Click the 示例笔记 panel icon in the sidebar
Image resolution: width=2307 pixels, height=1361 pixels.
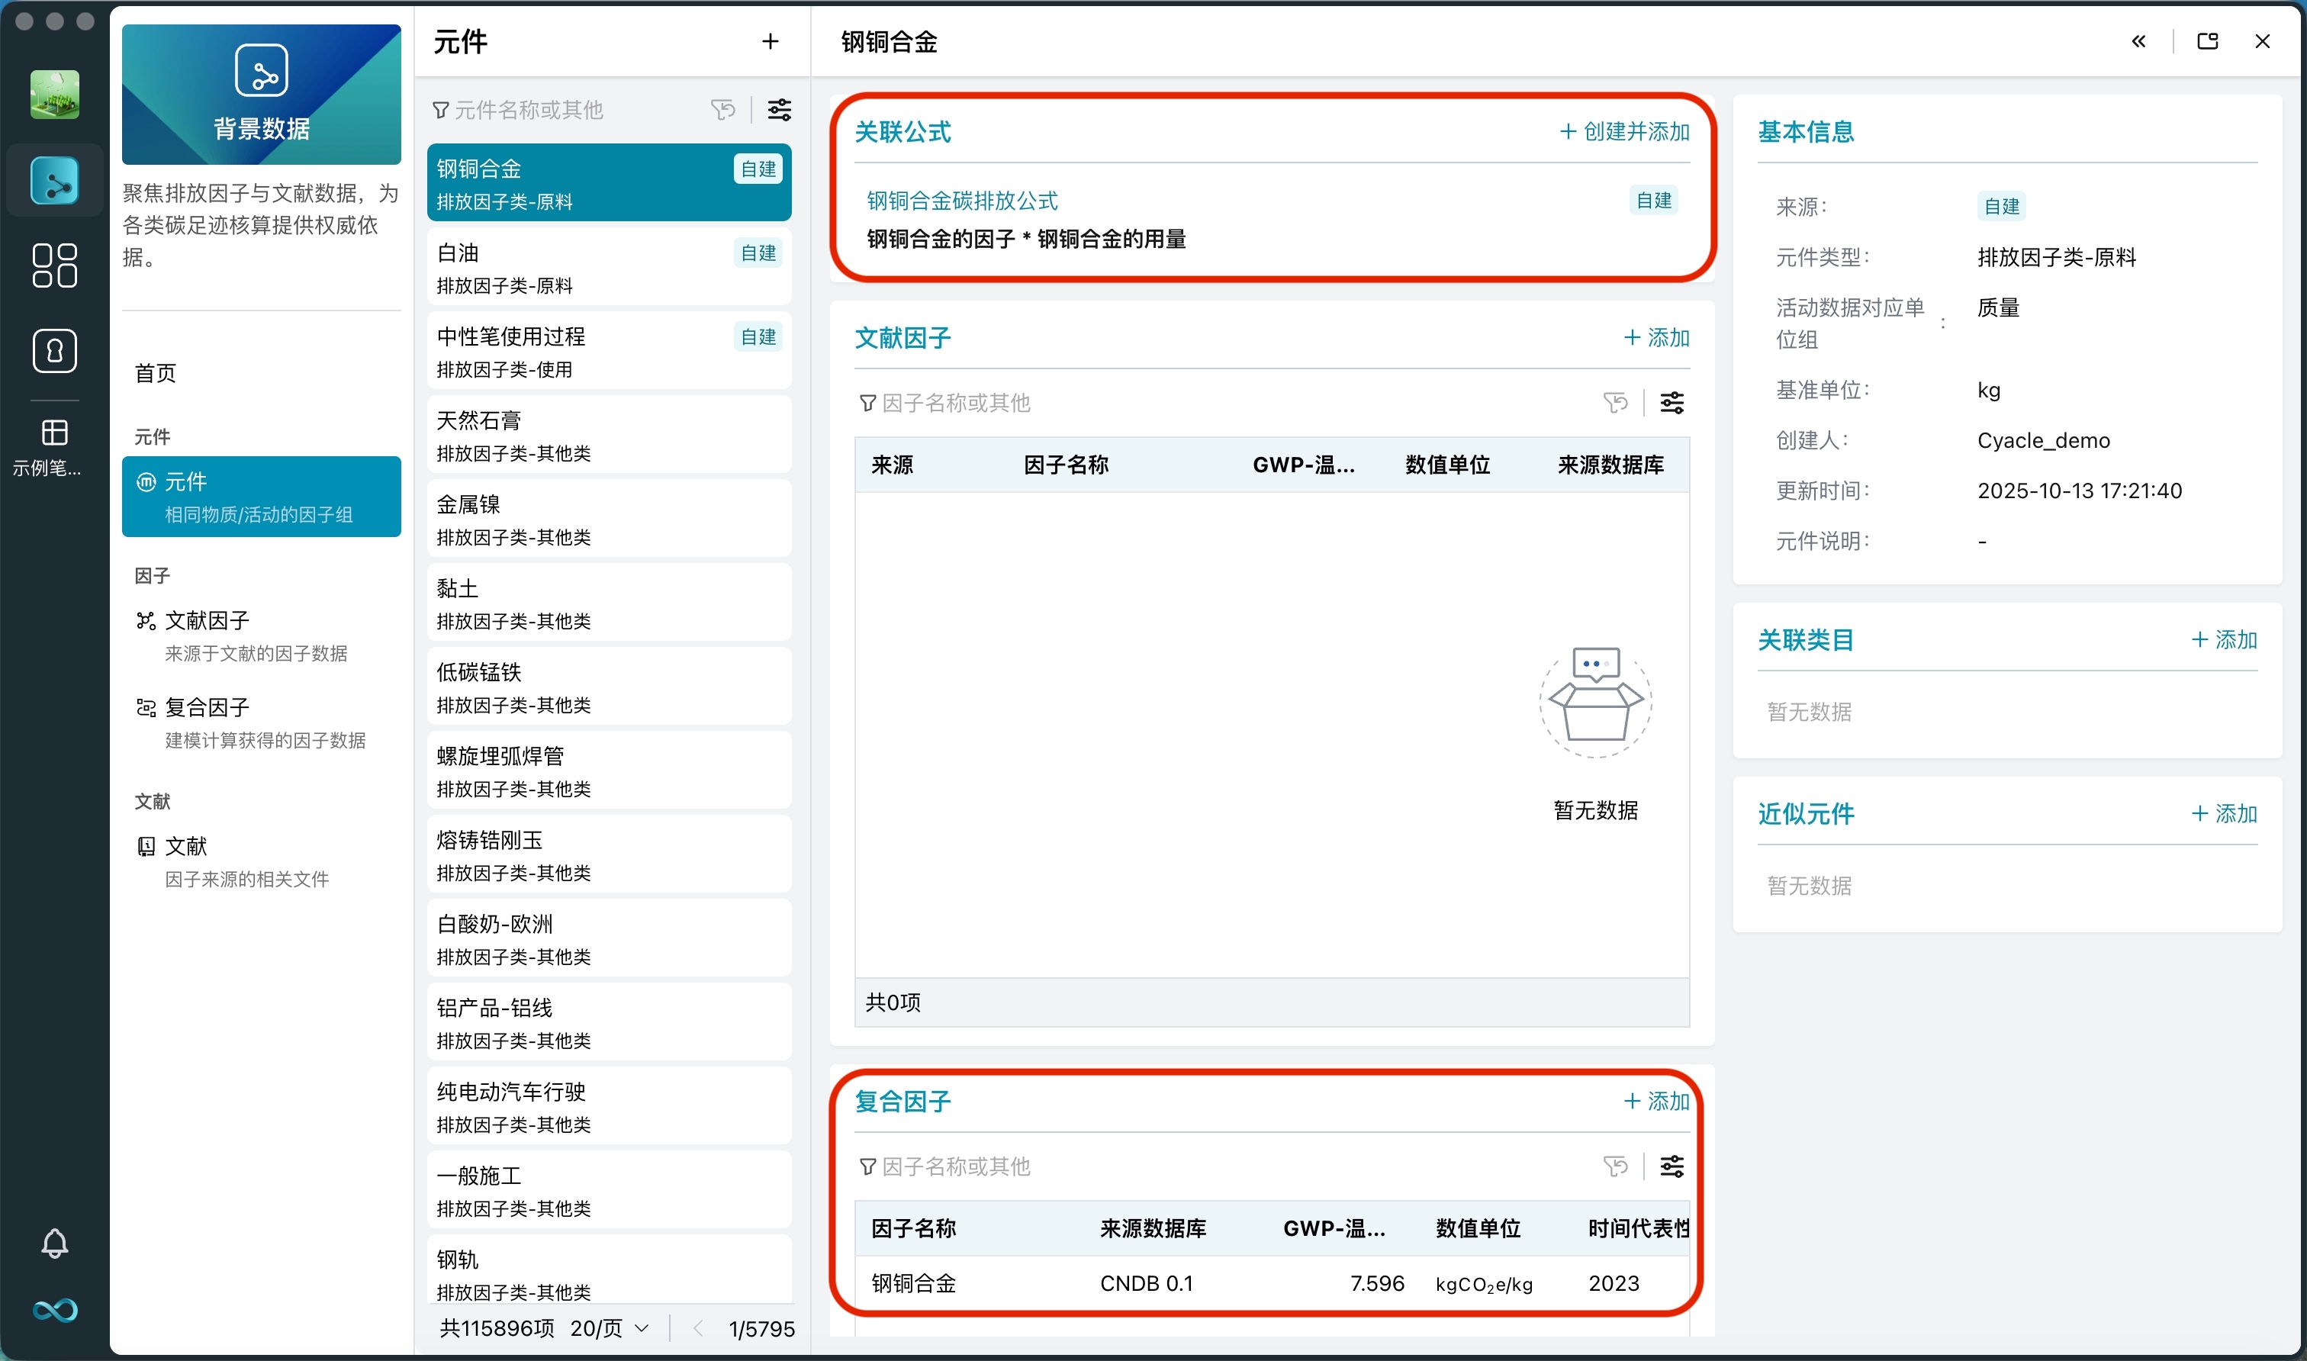pos(54,433)
